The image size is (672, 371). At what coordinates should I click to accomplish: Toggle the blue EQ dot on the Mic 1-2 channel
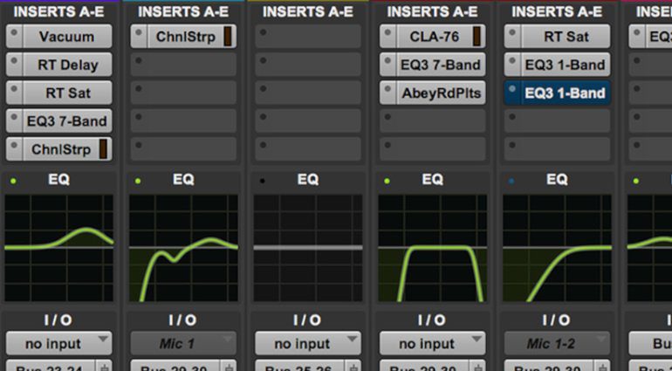(511, 181)
